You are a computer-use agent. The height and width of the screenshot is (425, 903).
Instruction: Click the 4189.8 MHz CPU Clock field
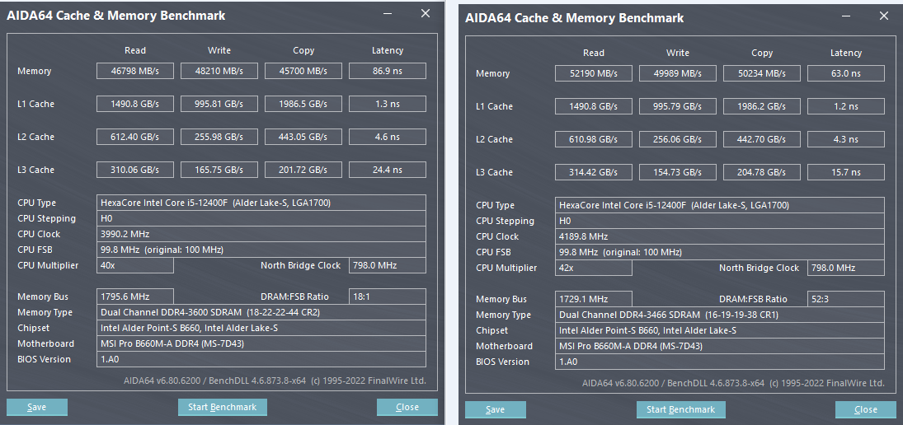pyautogui.click(x=719, y=236)
